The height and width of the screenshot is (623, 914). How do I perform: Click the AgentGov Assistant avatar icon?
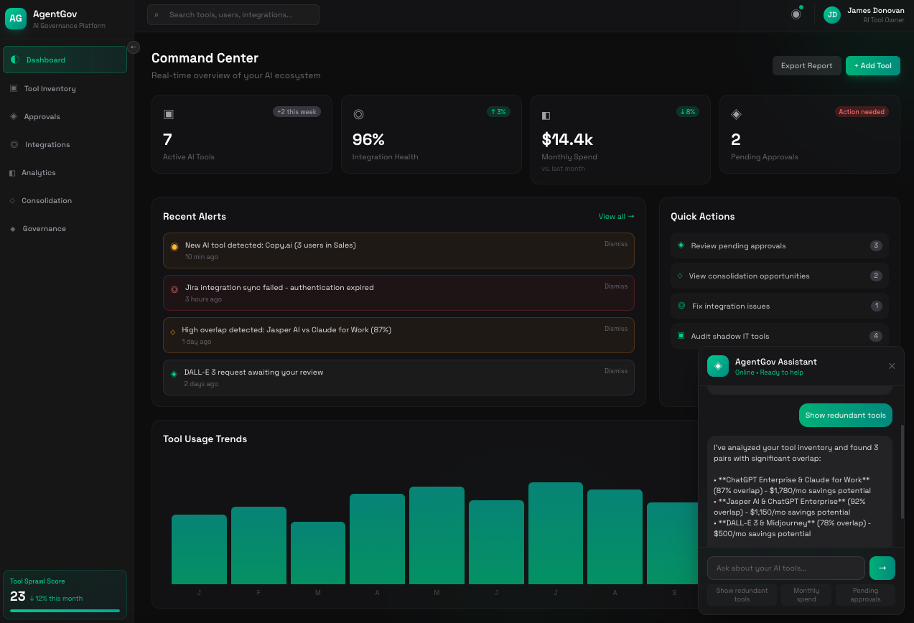718,366
